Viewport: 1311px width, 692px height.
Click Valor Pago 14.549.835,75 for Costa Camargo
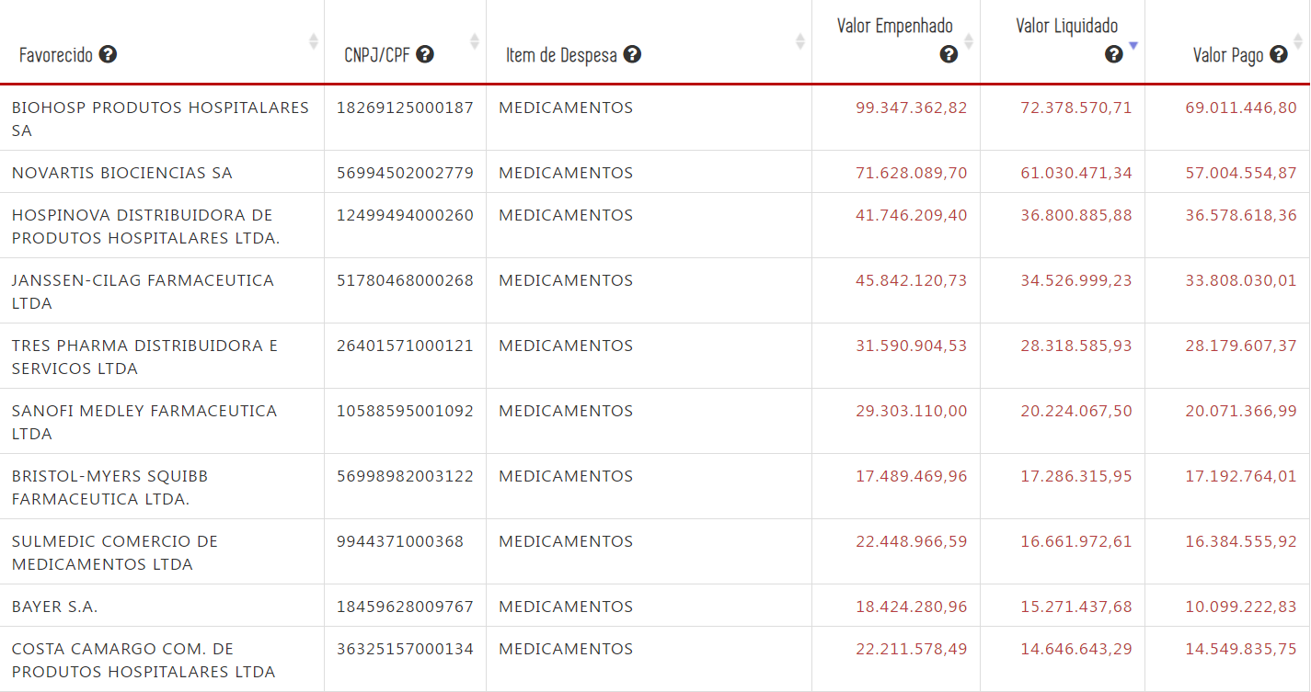[x=1240, y=649]
